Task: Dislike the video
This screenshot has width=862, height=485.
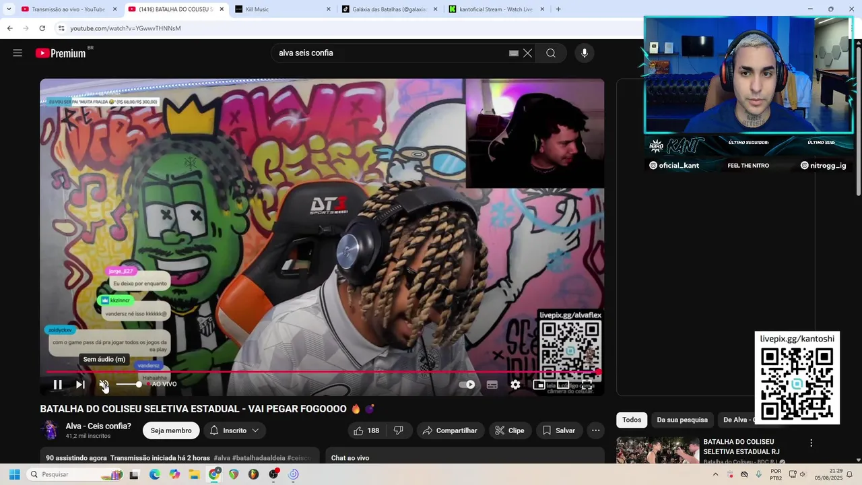Action: [398, 430]
